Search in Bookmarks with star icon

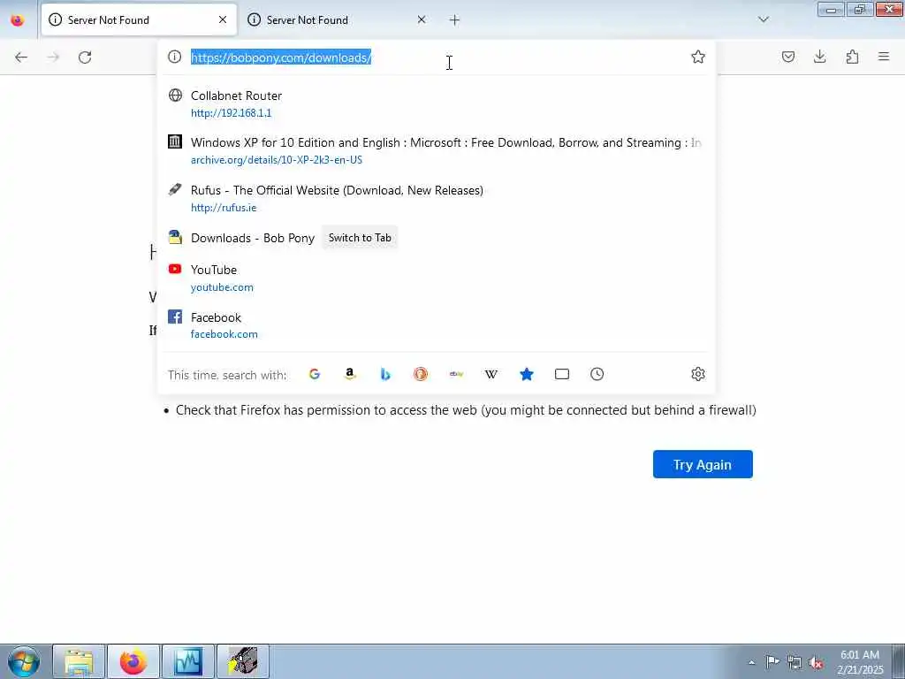(527, 374)
